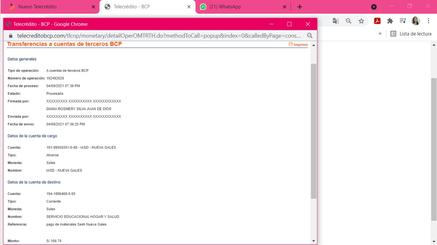Open the Chrome three-dot menu
437x245 pixels.
tap(428, 21)
